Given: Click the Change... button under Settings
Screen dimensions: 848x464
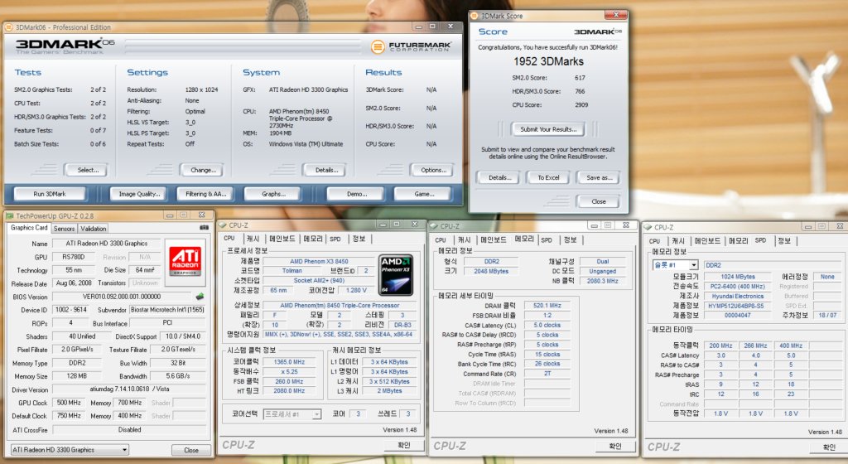Looking at the screenshot, I should pos(203,170).
